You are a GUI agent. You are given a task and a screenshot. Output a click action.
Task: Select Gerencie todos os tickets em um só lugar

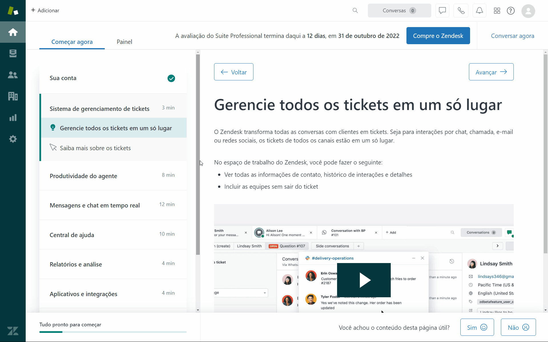(114, 128)
